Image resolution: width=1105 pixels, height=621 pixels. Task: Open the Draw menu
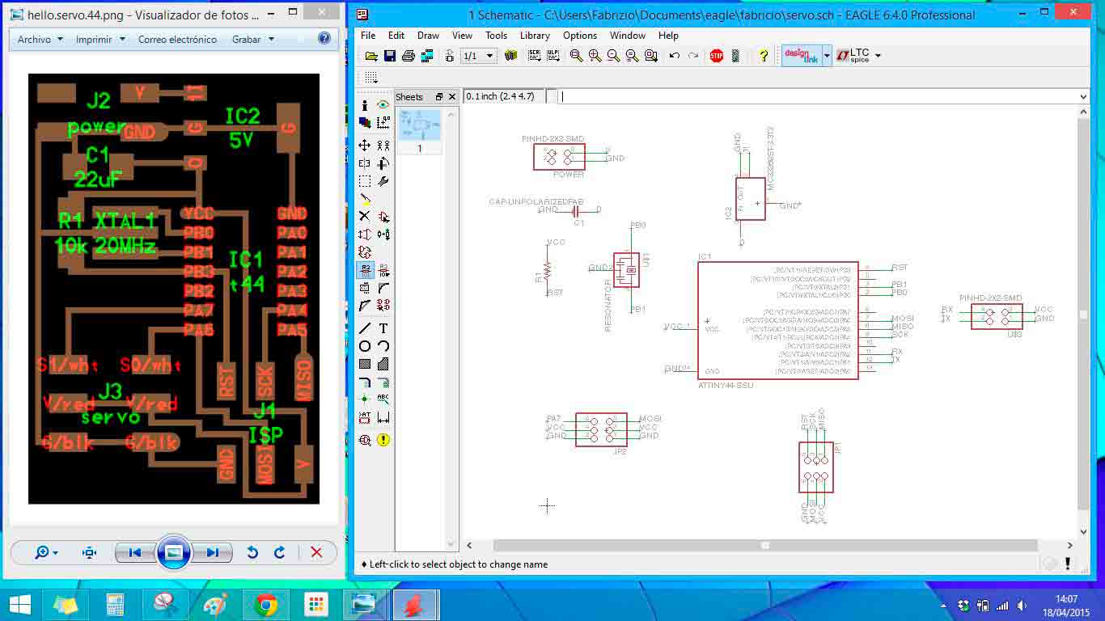[x=428, y=36]
